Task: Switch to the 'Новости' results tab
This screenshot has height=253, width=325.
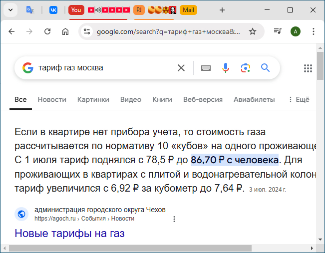Action: coord(52,100)
